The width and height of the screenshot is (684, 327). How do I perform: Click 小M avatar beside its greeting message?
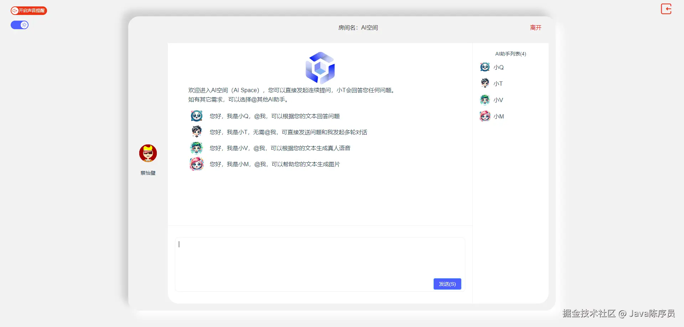tap(197, 164)
